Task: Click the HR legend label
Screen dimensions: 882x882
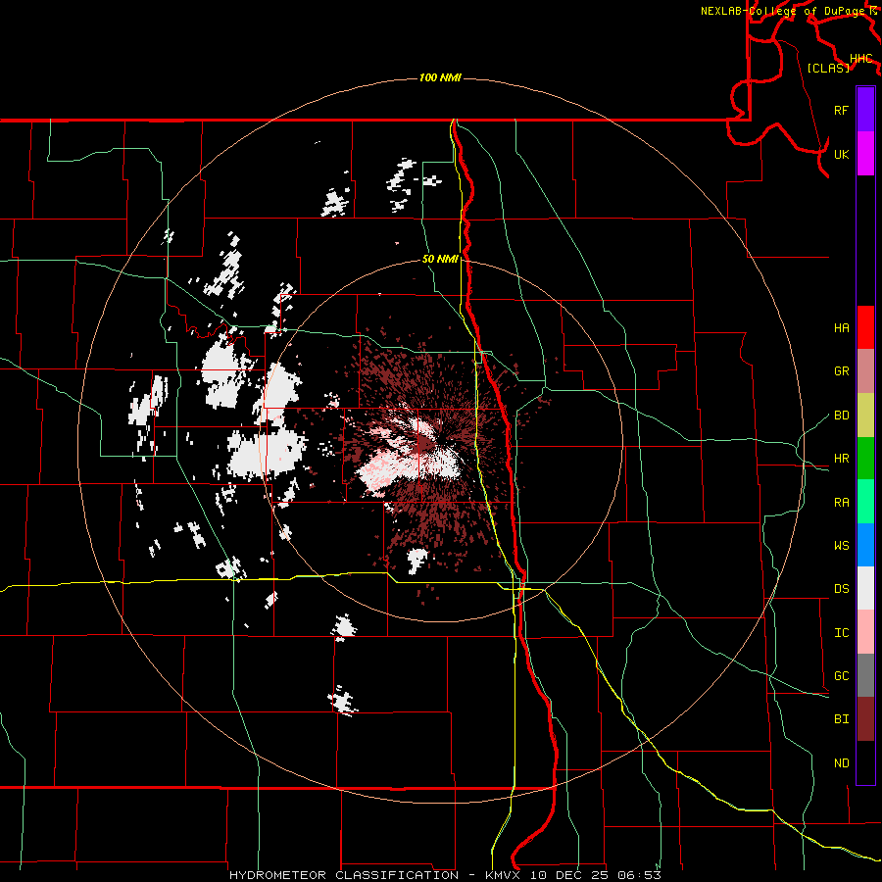Action: [841, 459]
